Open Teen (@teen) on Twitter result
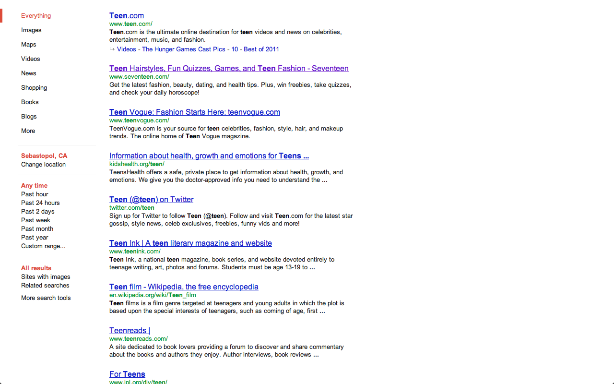The image size is (614, 384). 152,200
